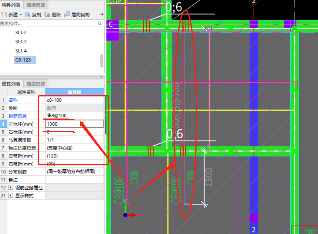Click the 名称 value c8-100

tap(74, 100)
